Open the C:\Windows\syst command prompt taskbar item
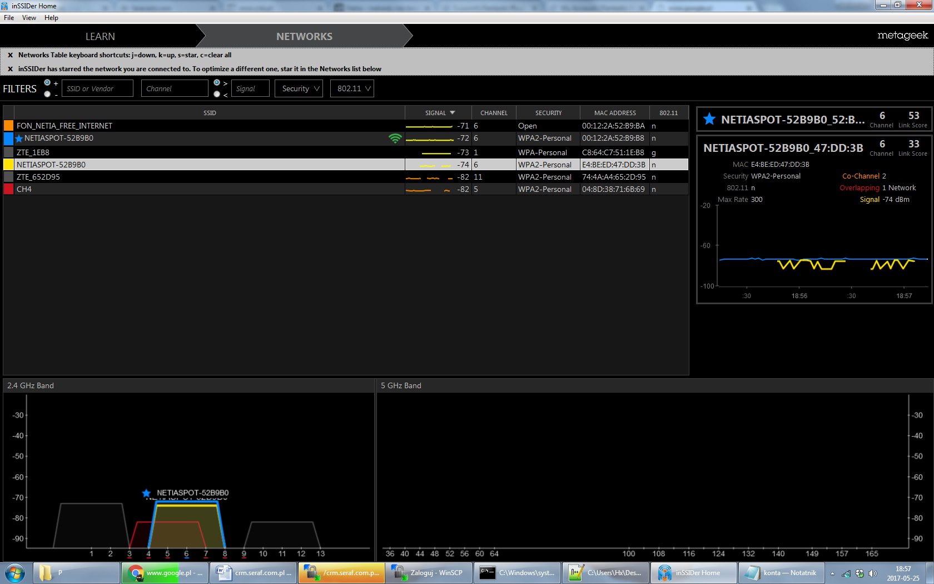Viewport: 934px width, 584px height. 518,573
